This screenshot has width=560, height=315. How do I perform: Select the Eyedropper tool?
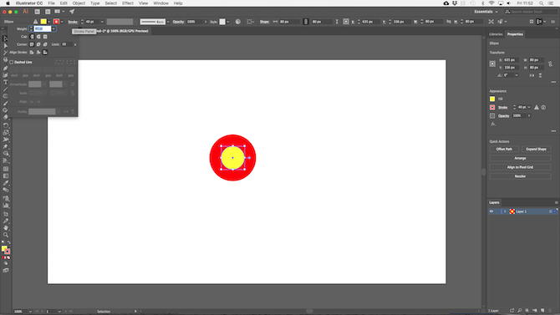click(x=5, y=183)
